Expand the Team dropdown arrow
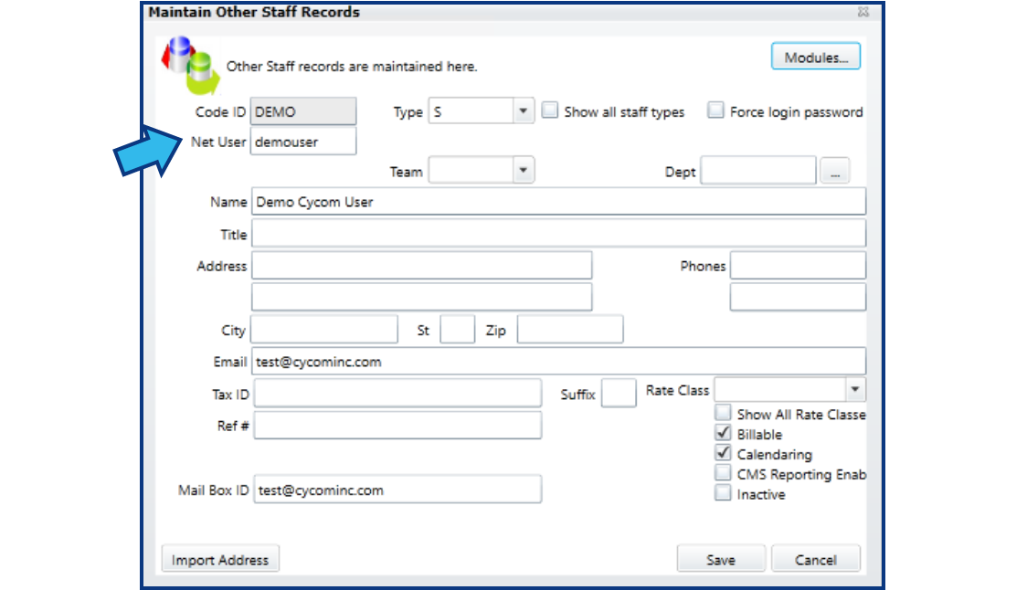This screenshot has width=1027, height=590. pos(523,170)
